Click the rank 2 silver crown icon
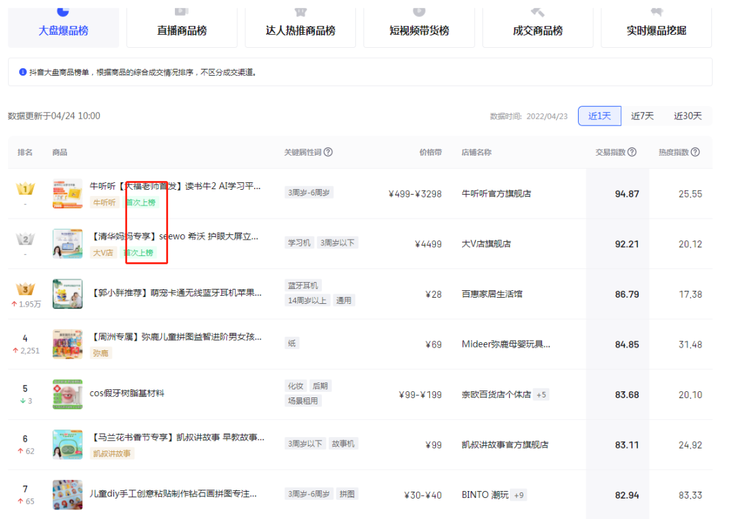The image size is (738, 519). (x=25, y=239)
